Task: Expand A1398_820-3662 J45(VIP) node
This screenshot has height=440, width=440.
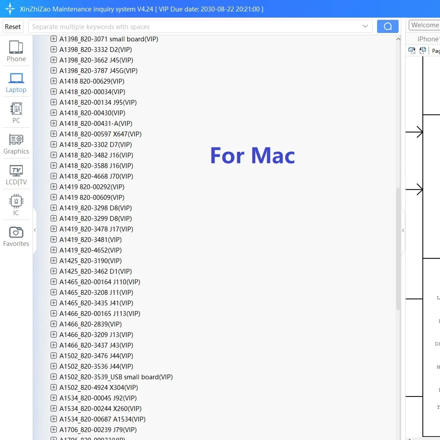Action: [54, 60]
